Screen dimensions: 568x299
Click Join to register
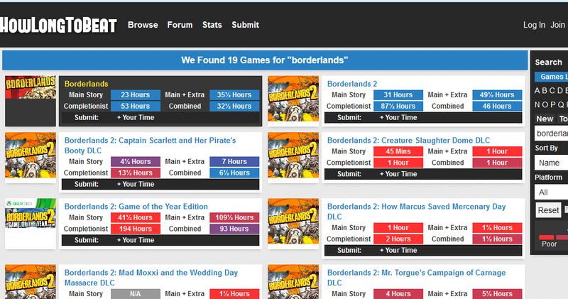[x=557, y=25]
